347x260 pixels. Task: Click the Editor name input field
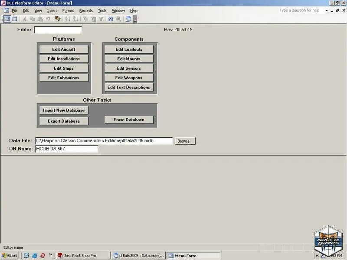pyautogui.click(x=58, y=30)
